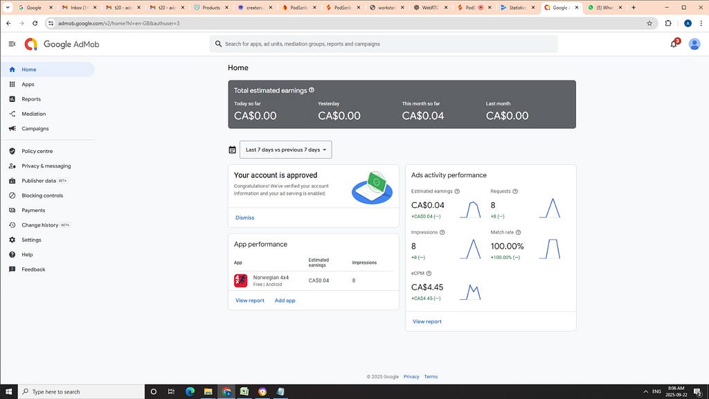Show hidden system tray icons chevron
This screenshot has height=399, width=709.
point(645,391)
